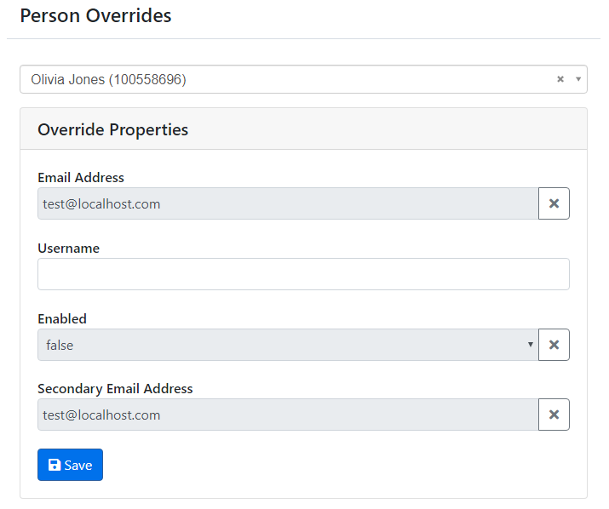Open the Olivia Jones (100558696) select box
The image size is (609, 509).
pyautogui.click(x=303, y=79)
